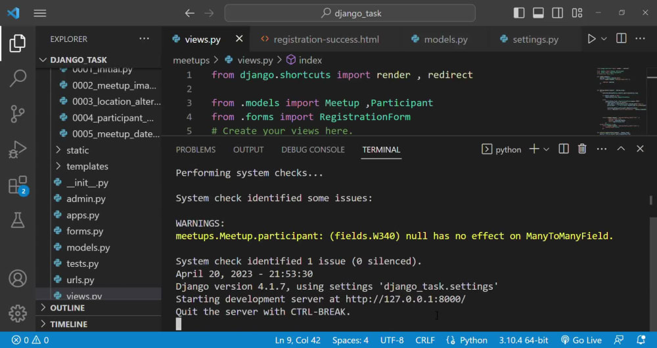Start Go Live server
Image resolution: width=657 pixels, height=348 pixels.
pos(581,340)
